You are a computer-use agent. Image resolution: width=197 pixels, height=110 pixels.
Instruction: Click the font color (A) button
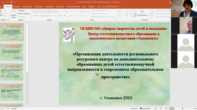[x=65, y=16]
